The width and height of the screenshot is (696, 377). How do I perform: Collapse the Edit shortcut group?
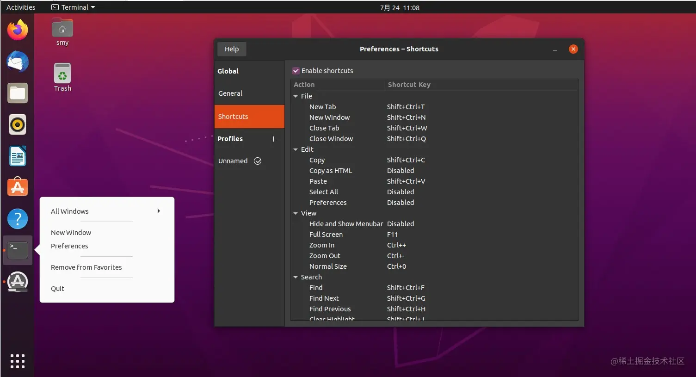tap(296, 149)
